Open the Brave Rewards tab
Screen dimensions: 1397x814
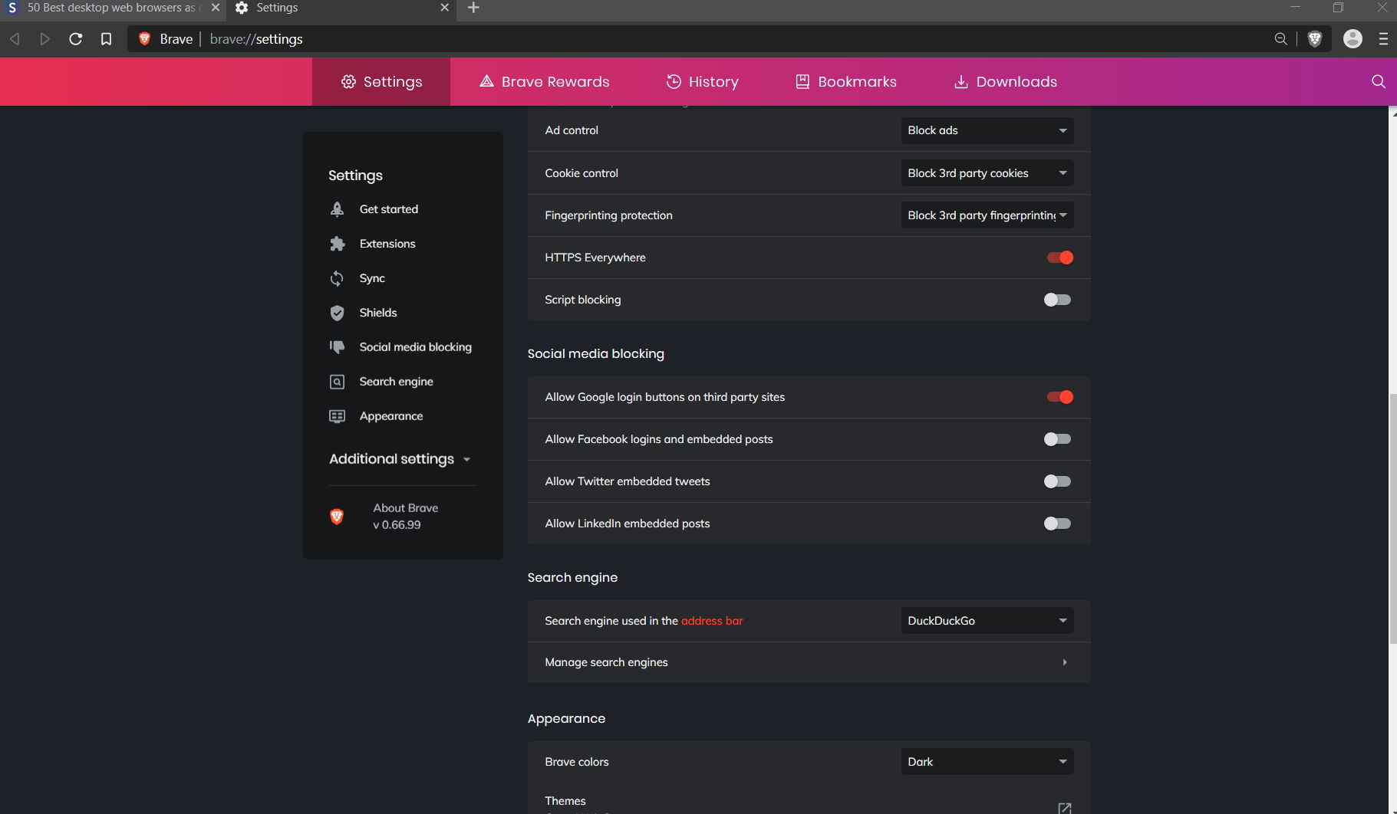click(544, 81)
